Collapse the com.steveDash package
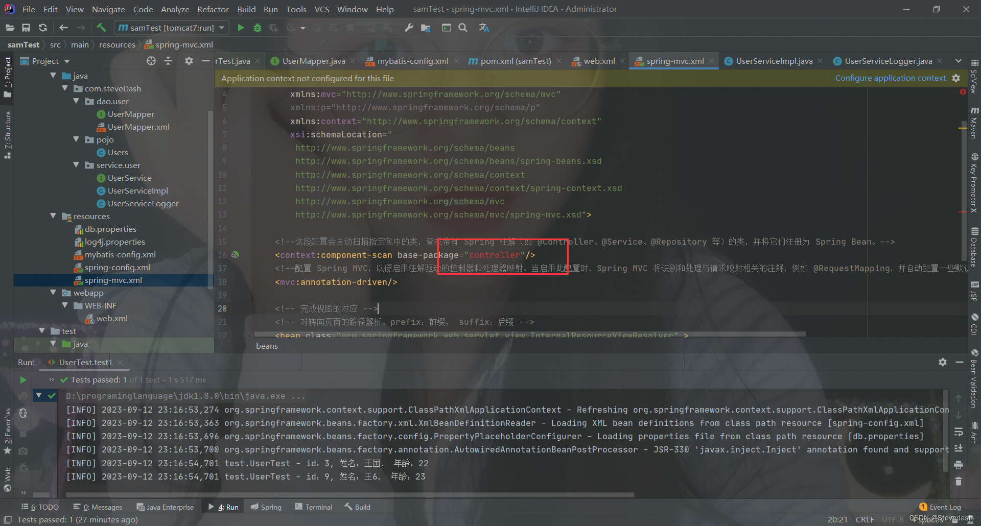981x526 pixels. coord(65,88)
